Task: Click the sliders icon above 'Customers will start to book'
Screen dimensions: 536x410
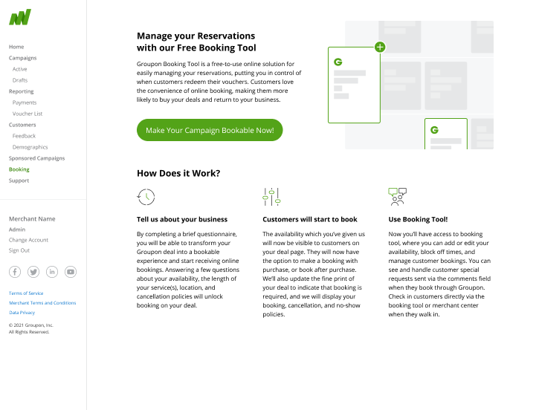Action: click(272, 197)
